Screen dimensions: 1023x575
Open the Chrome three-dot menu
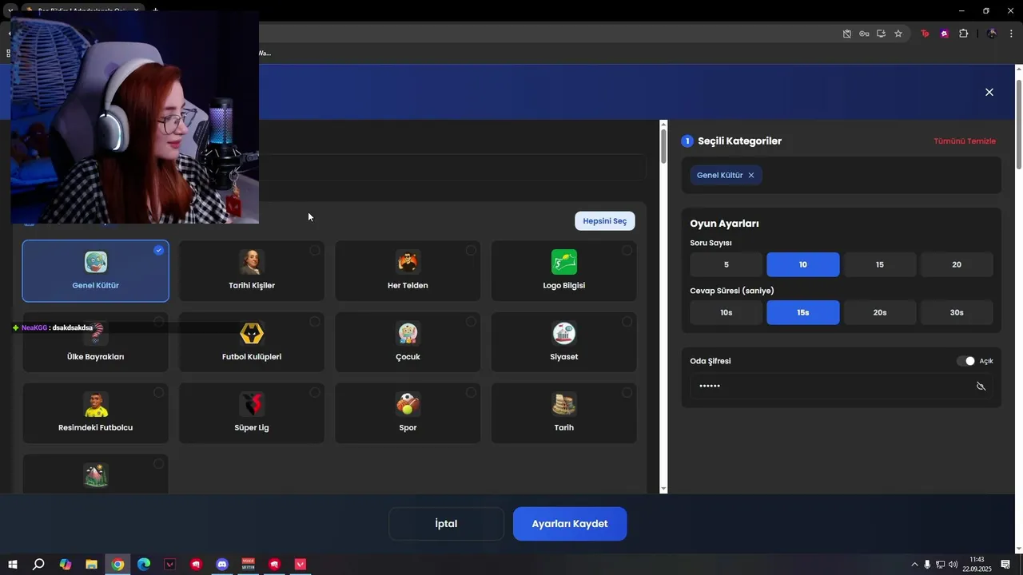[x=1011, y=34]
